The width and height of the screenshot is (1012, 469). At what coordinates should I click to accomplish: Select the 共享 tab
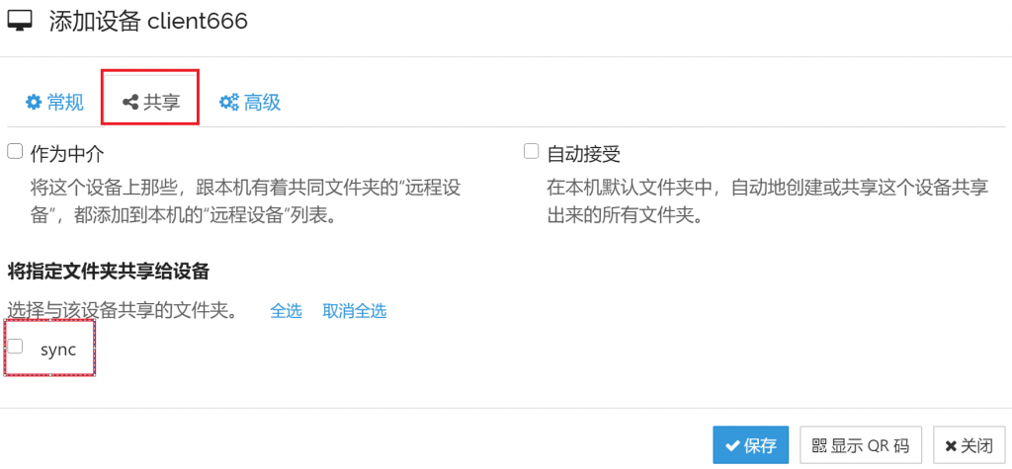pyautogui.click(x=151, y=102)
